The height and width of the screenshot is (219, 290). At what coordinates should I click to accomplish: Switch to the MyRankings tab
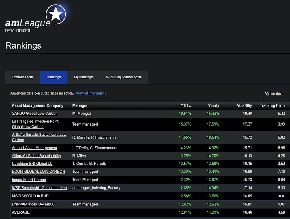pyautogui.click(x=84, y=77)
